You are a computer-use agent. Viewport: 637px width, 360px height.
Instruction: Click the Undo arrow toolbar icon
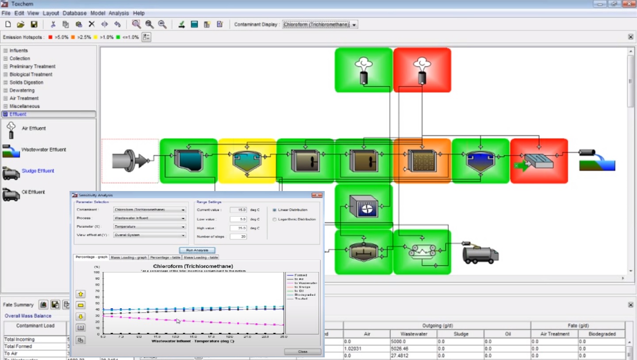tap(117, 24)
